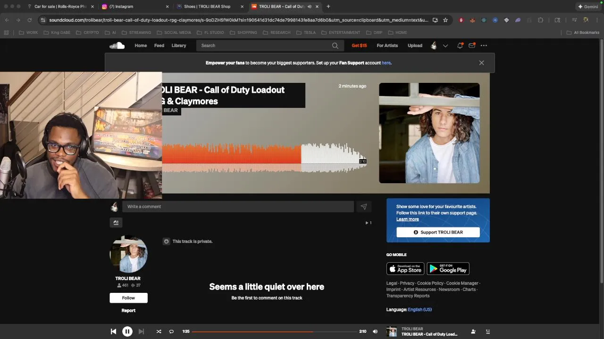Open the ENTERTAINMENT bookmarks folder
Image resolution: width=604 pixels, height=339 pixels.
(340, 32)
